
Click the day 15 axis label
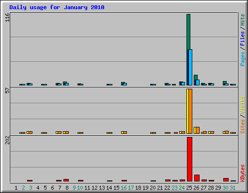(x=116, y=188)
